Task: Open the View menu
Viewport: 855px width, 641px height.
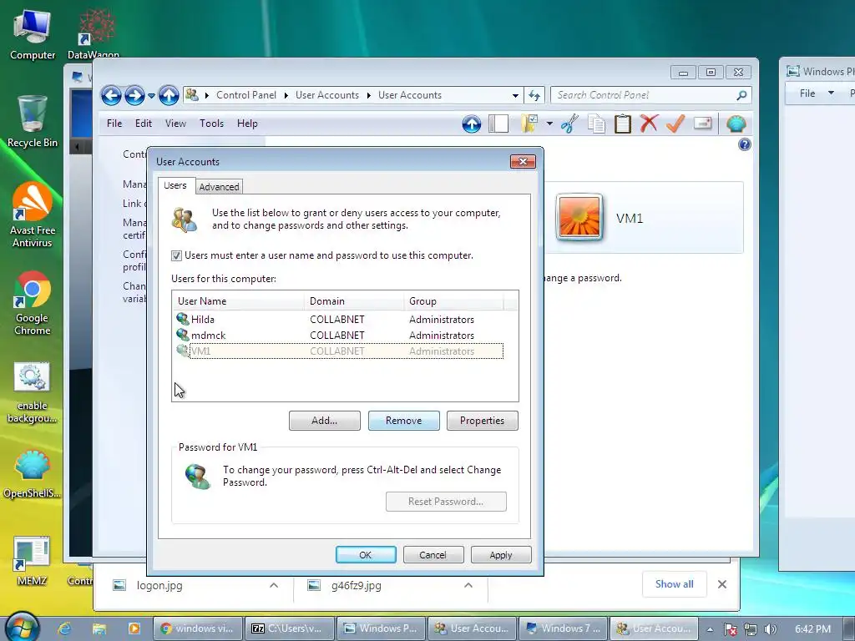Action: (x=175, y=124)
